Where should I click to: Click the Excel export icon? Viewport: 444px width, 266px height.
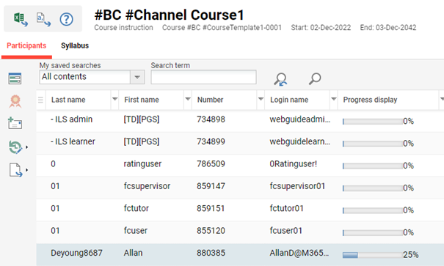(21, 19)
